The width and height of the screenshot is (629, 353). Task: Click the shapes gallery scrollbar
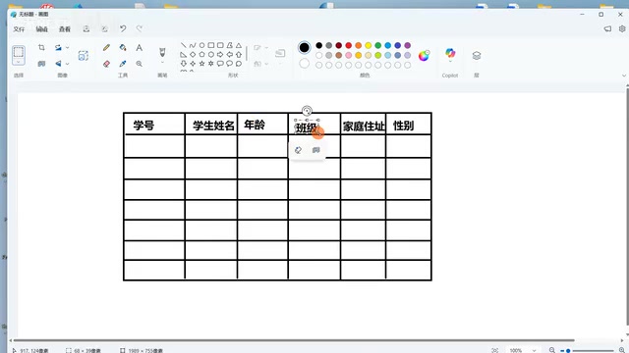(247, 53)
